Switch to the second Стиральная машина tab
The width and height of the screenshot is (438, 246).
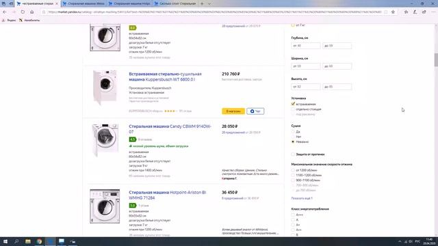point(83,3)
